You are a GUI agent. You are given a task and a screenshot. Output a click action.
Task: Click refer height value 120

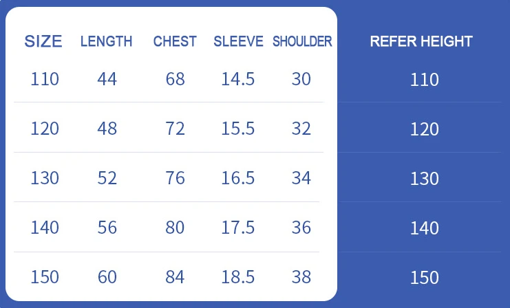pos(424,129)
